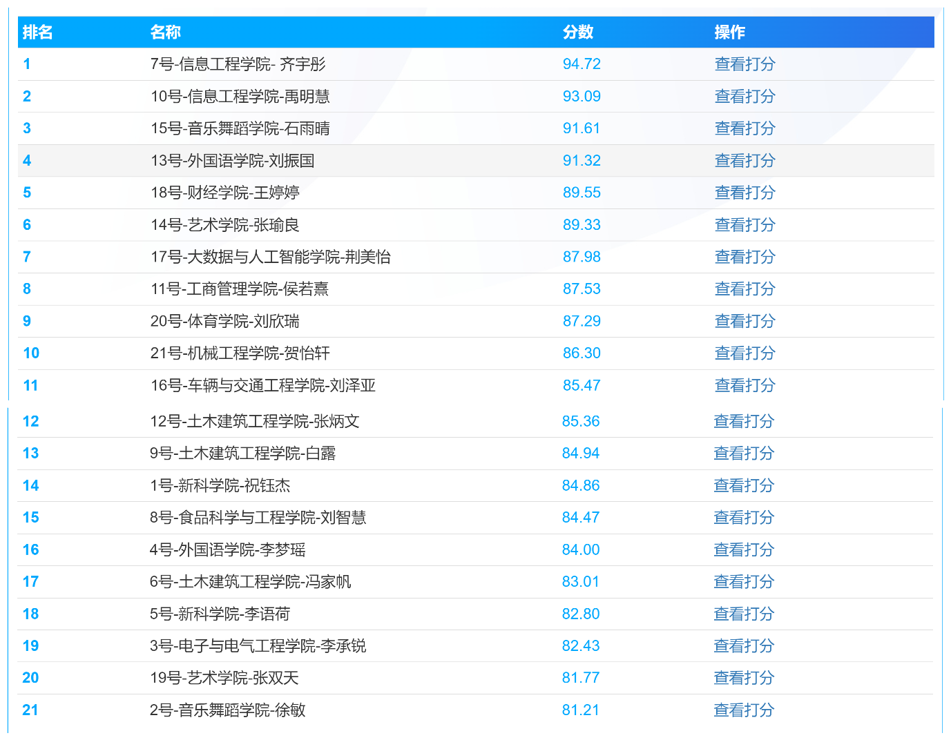Click the 分数 column header
Viewport: 951px width, 740px height.
[x=578, y=32]
